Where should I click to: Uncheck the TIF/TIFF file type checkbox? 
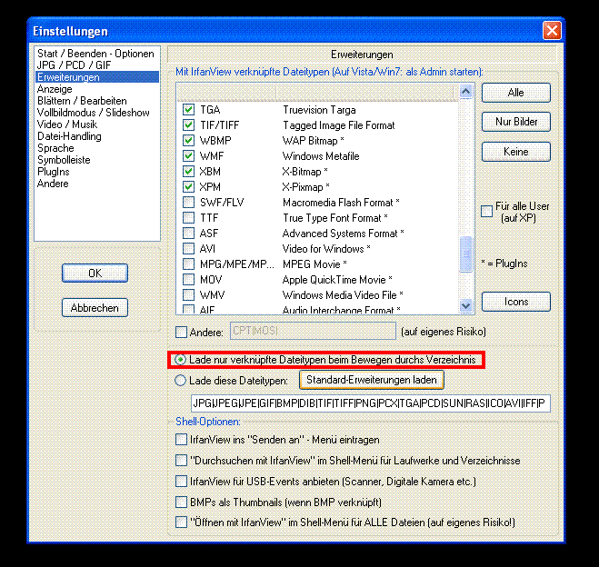pyautogui.click(x=188, y=124)
